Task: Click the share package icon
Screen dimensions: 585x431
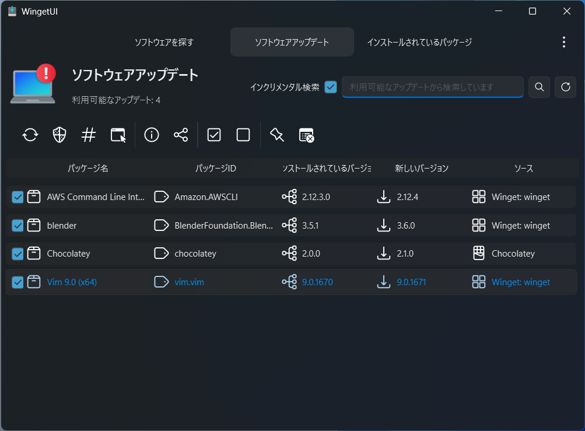Action: point(181,135)
